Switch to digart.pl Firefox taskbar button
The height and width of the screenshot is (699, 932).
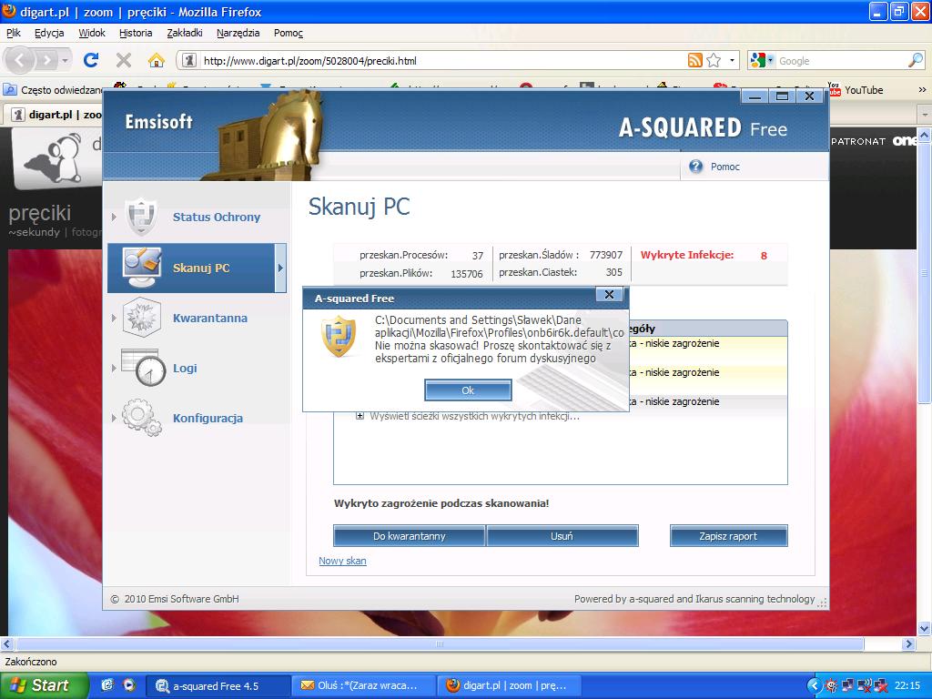click(x=512, y=685)
